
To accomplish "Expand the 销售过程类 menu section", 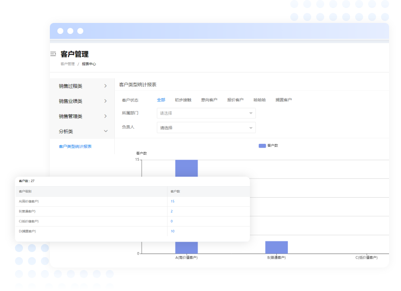I will click(82, 86).
